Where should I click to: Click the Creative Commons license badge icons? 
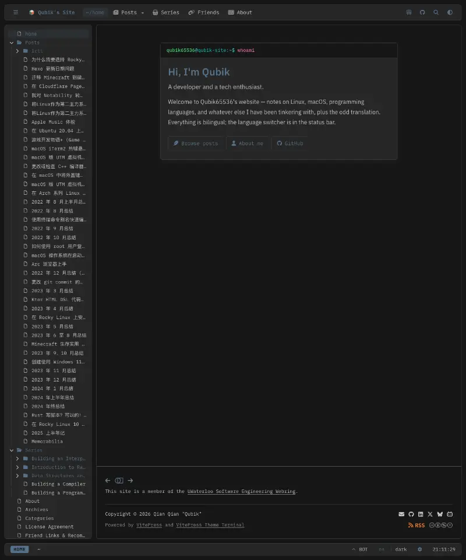[441, 526]
